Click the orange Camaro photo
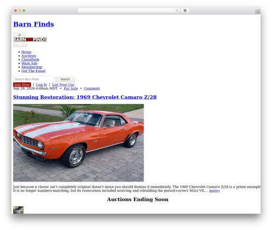The image size is (272, 230). click(x=78, y=143)
